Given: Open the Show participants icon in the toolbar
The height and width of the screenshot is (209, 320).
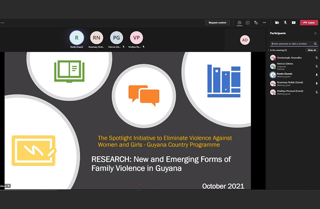Looking at the screenshot, I should click(239, 22).
